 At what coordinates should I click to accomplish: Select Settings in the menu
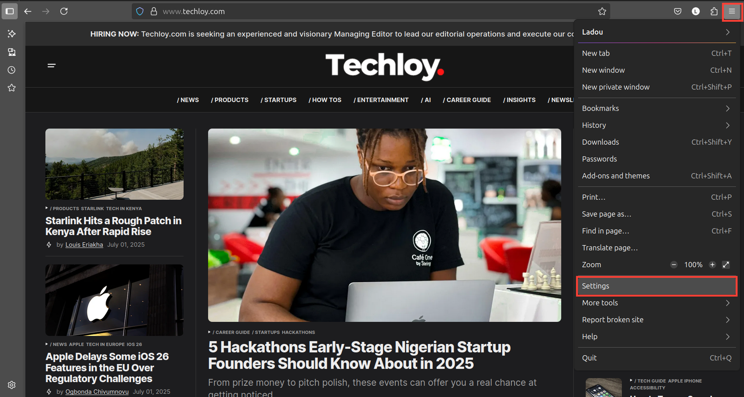(657, 286)
